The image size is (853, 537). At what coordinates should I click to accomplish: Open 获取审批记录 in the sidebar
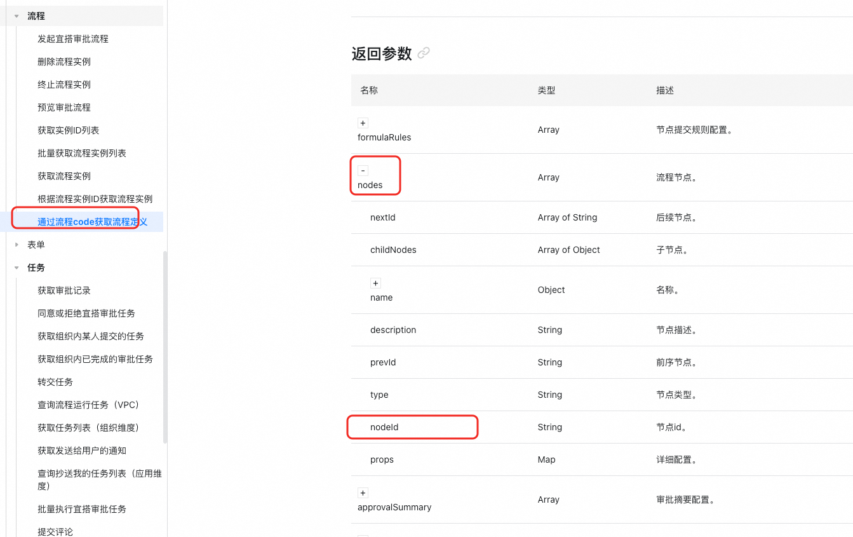coord(64,290)
